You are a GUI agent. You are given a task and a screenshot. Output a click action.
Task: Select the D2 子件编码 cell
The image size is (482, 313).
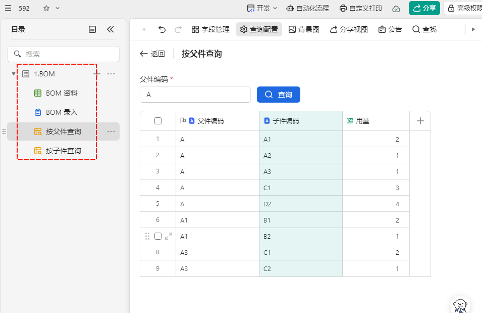click(x=301, y=204)
